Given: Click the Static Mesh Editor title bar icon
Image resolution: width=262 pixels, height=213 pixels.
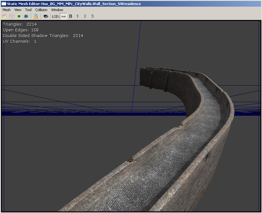Looking at the screenshot, I should 4,4.
